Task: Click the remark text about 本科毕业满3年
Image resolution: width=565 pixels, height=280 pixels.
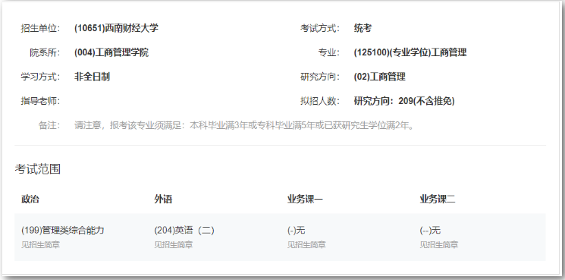Action: click(x=245, y=125)
